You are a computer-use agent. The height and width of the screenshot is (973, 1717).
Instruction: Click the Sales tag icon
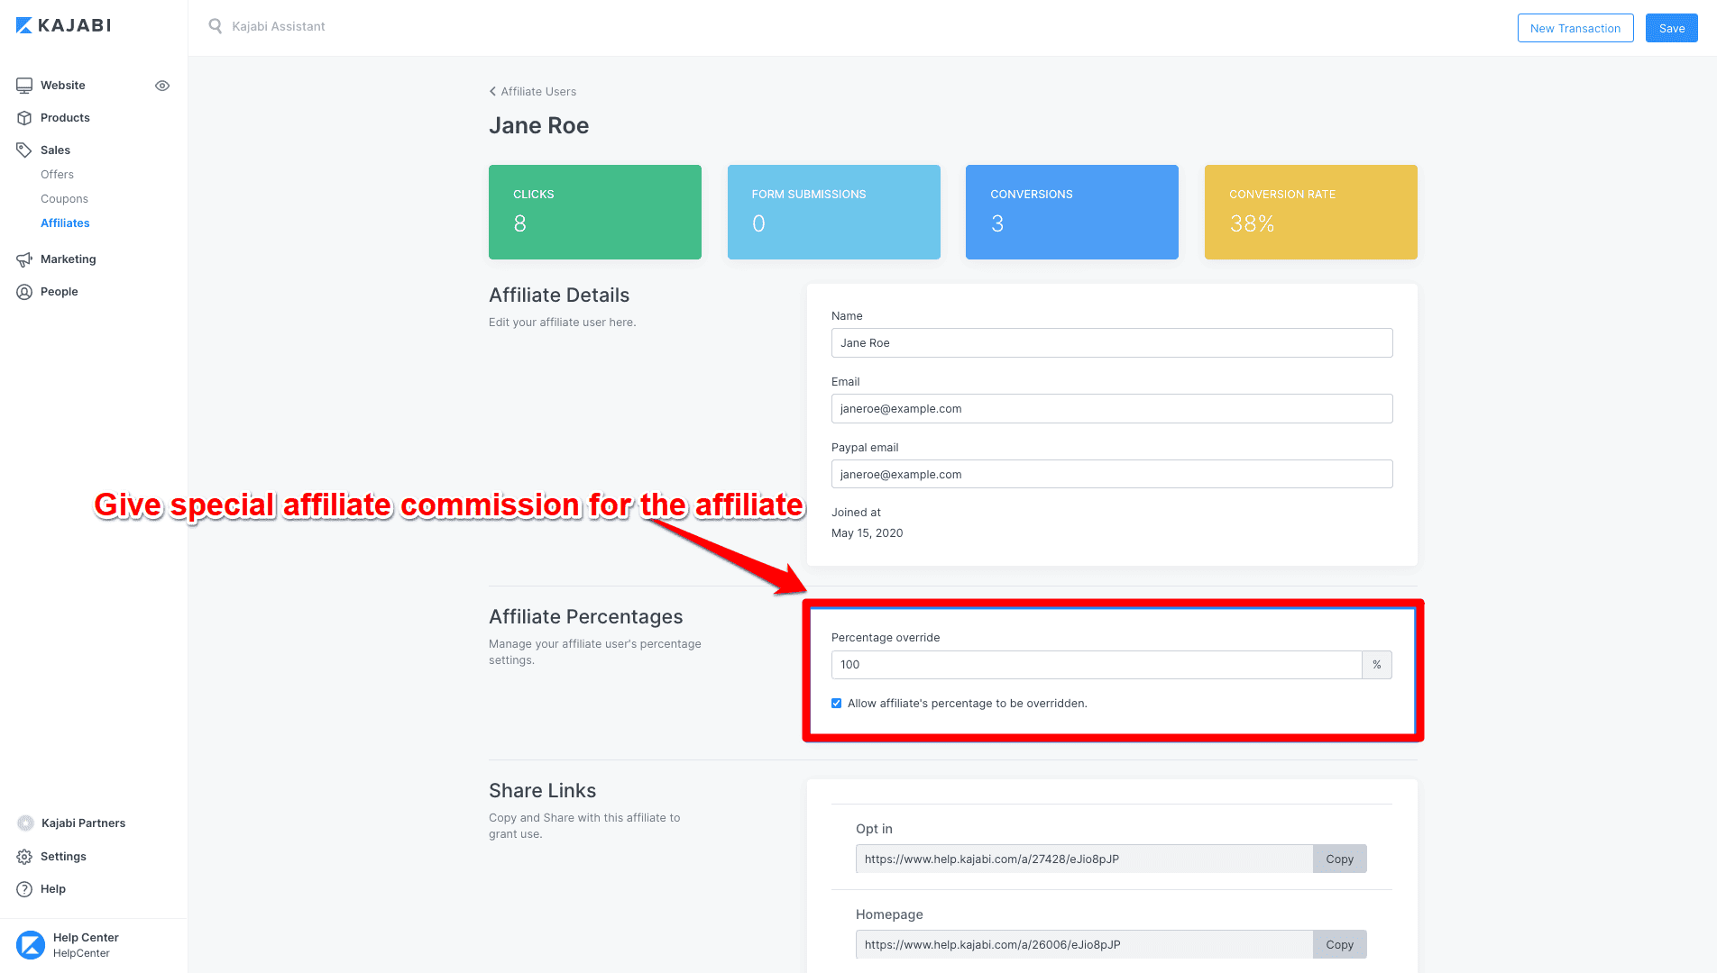23,150
